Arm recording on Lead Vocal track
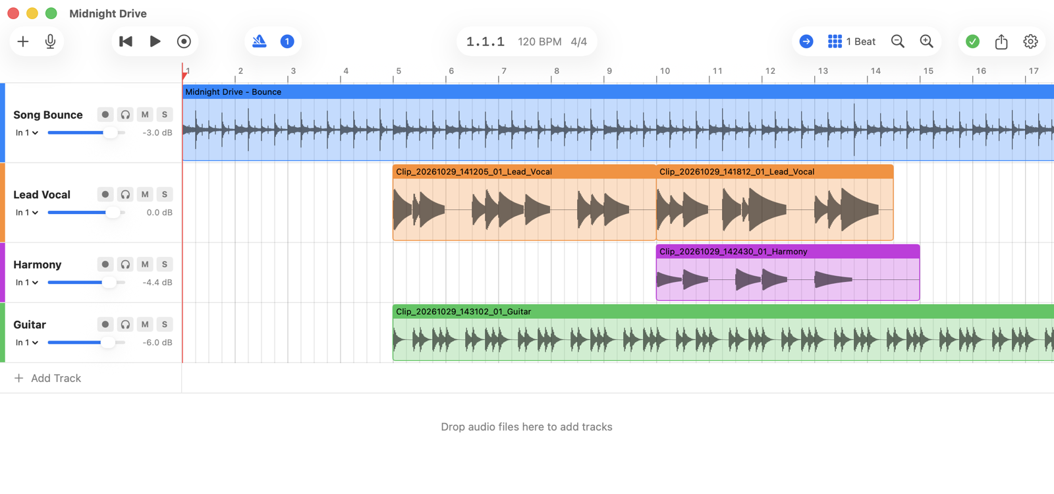 tap(105, 194)
